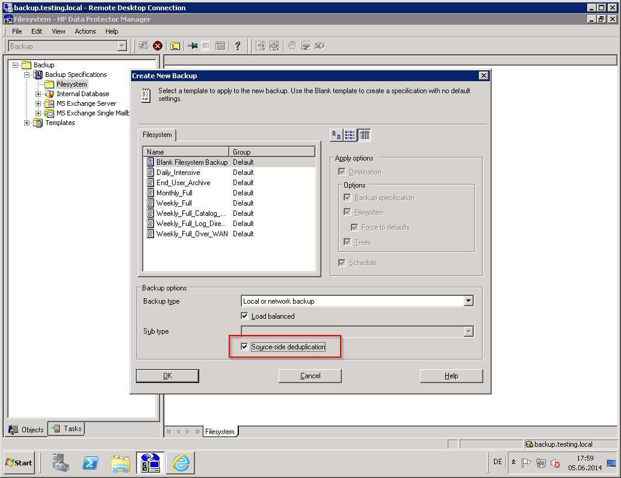
Task: Click the hand icon in toolbar
Action: pyautogui.click(x=292, y=46)
